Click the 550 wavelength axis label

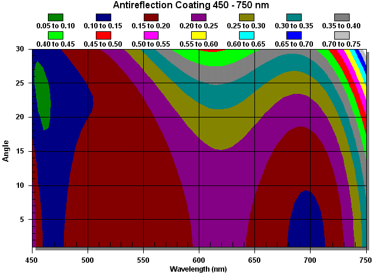click(143, 260)
